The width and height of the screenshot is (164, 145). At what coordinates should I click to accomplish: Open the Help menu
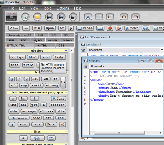(x=78, y=8)
